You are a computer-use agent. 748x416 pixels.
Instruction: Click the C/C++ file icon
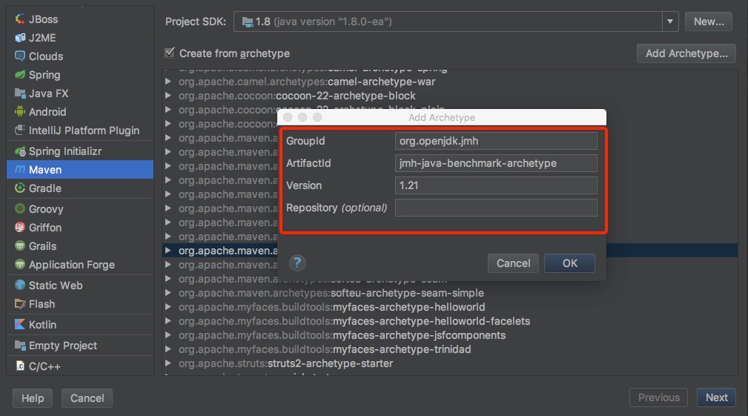[19, 366]
